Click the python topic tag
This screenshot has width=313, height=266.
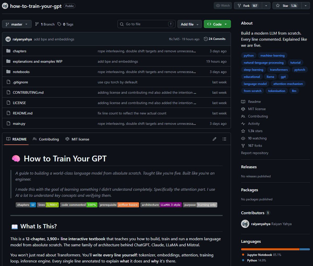pyautogui.click(x=249, y=55)
